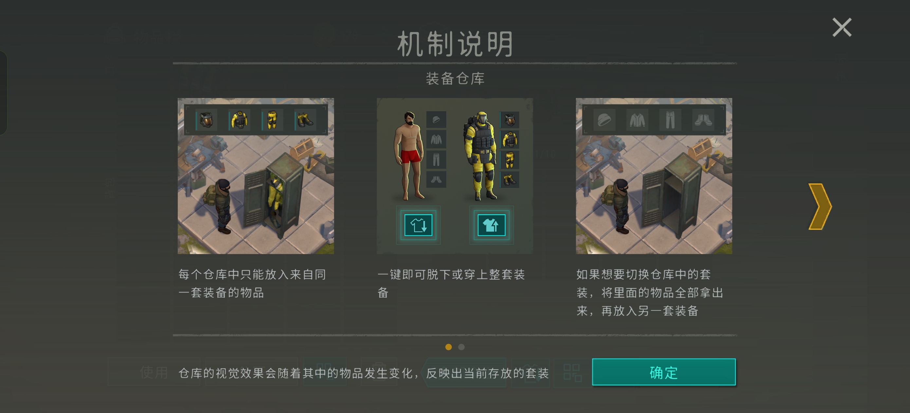910x413 pixels.
Task: Click the equipped helmet slot beside armored character
Action: [x=509, y=120]
